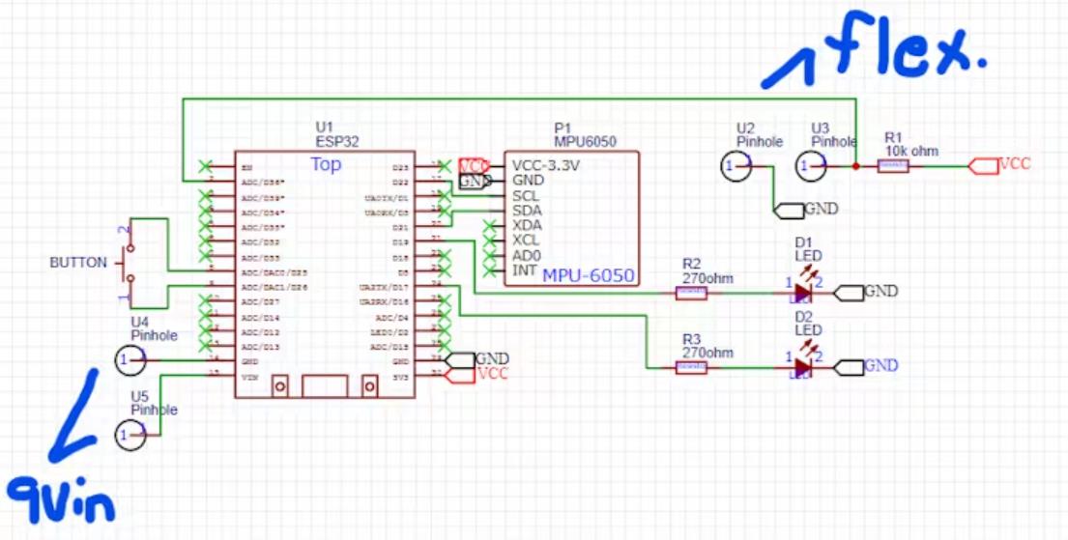Click the VCC-3.3V pin label
This screenshot has width=1068, height=540.
click(546, 166)
